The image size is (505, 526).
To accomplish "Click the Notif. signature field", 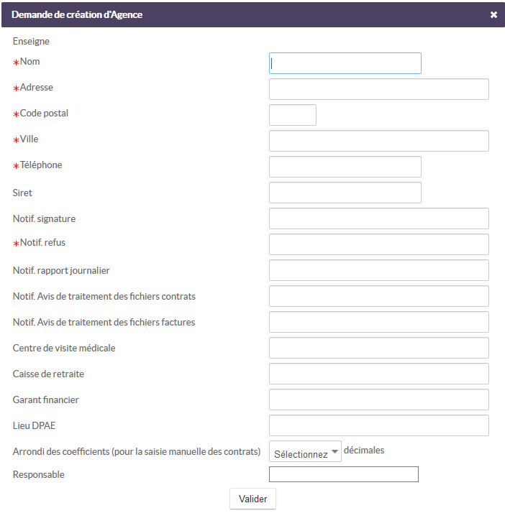I will click(x=378, y=218).
